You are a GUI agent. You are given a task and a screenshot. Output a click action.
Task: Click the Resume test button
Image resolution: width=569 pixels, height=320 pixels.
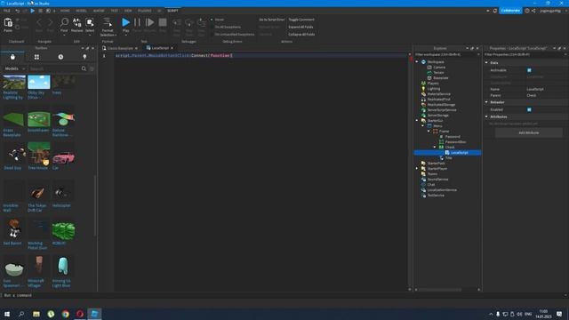149,22
